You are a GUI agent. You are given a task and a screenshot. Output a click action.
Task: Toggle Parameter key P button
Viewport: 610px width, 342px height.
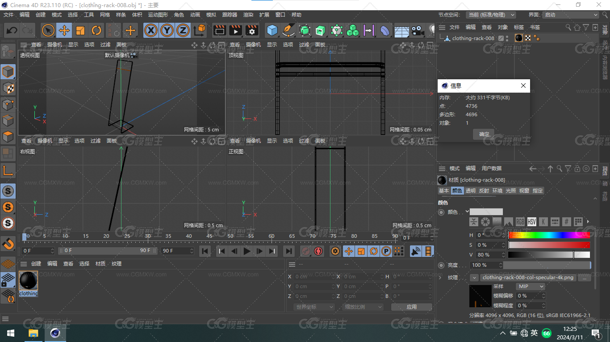click(386, 251)
